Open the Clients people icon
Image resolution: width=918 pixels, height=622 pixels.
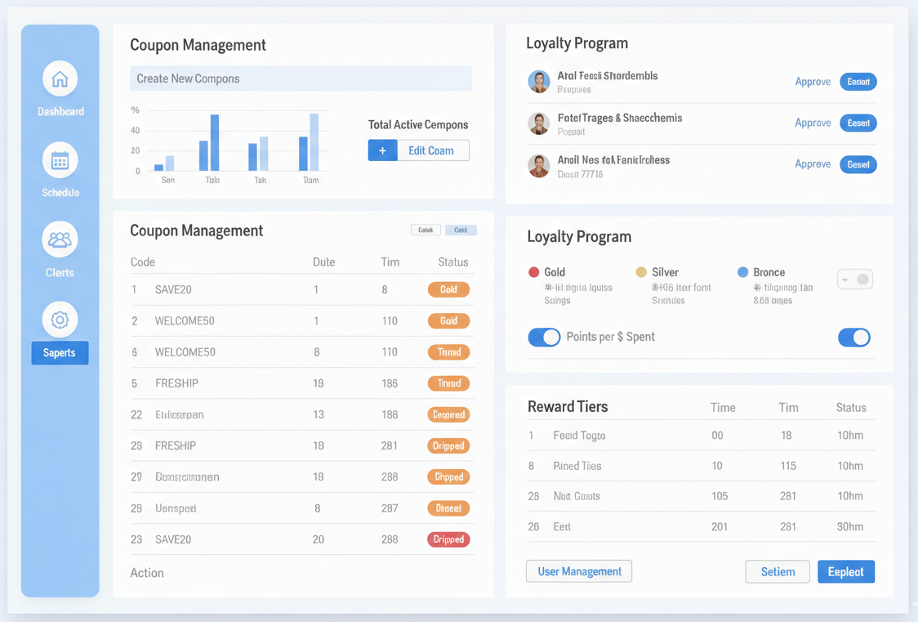pos(60,240)
